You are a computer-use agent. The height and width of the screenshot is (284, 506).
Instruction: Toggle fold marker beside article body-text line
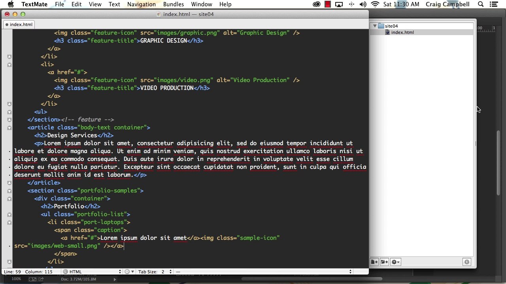[x=9, y=127]
